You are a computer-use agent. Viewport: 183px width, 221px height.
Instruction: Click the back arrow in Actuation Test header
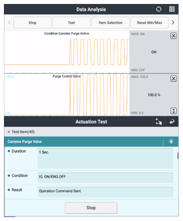(x=172, y=122)
